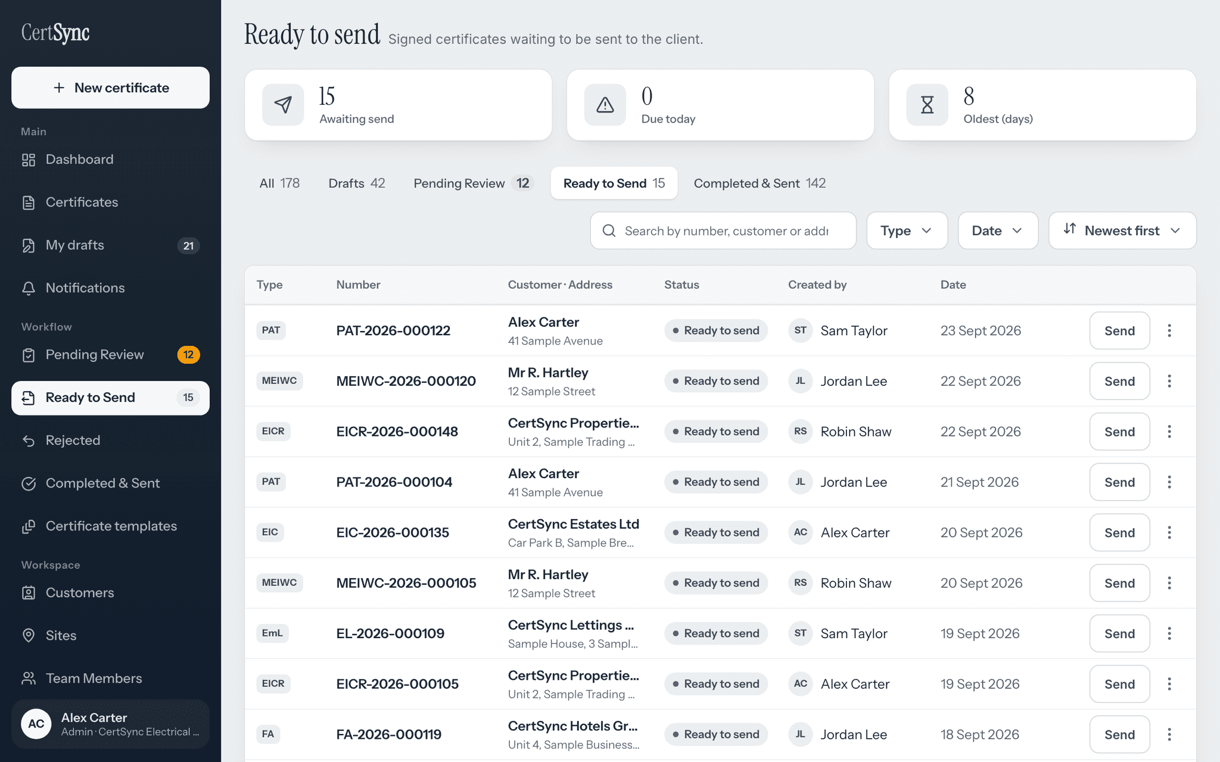Switch to the All 178 tab
The height and width of the screenshot is (762, 1220).
(x=279, y=183)
